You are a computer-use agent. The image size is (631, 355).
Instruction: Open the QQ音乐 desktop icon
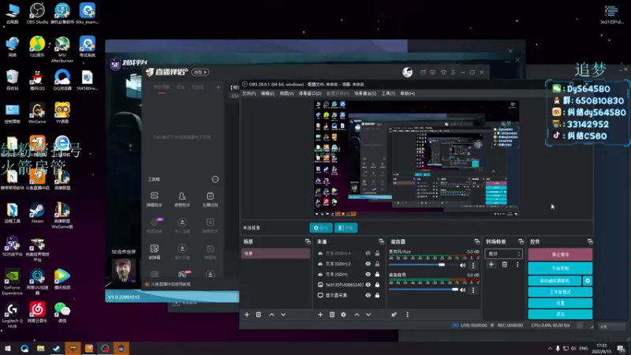click(x=37, y=47)
